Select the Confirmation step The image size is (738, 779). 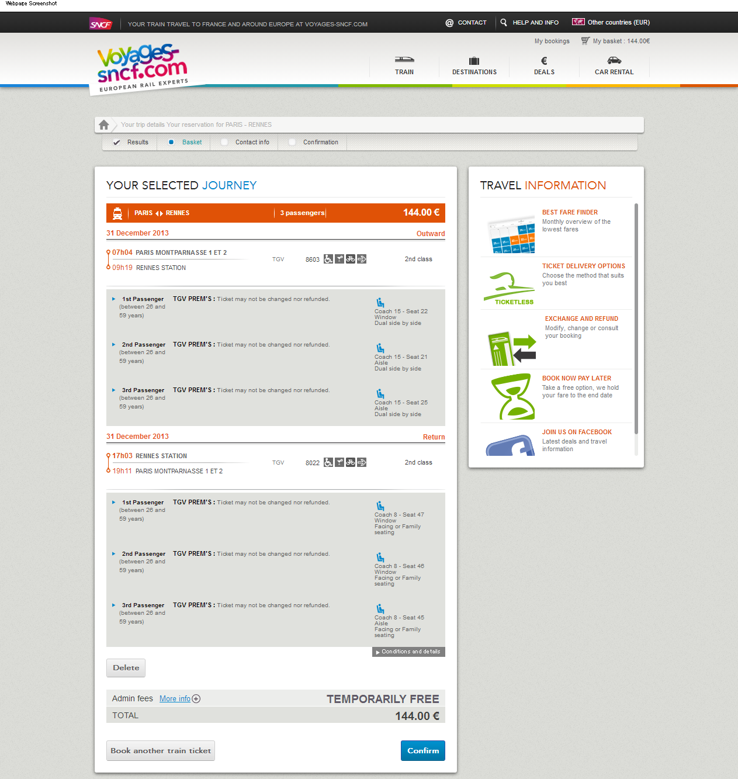coord(314,142)
